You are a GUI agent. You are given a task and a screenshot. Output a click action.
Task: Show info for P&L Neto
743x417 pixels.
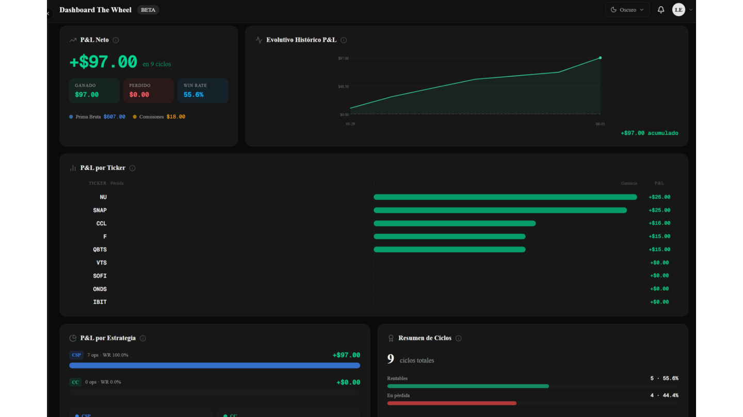click(116, 40)
